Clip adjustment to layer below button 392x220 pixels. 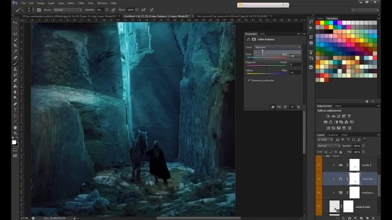[x=272, y=107]
